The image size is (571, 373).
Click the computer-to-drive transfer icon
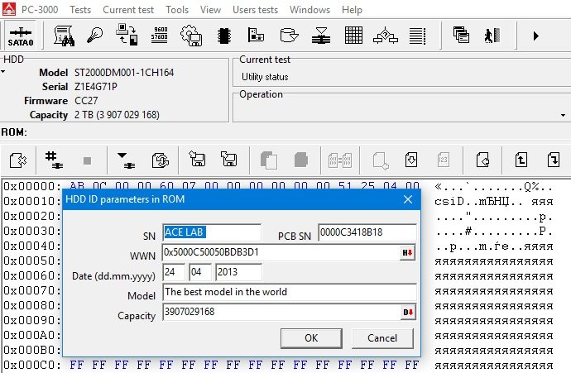(127, 36)
